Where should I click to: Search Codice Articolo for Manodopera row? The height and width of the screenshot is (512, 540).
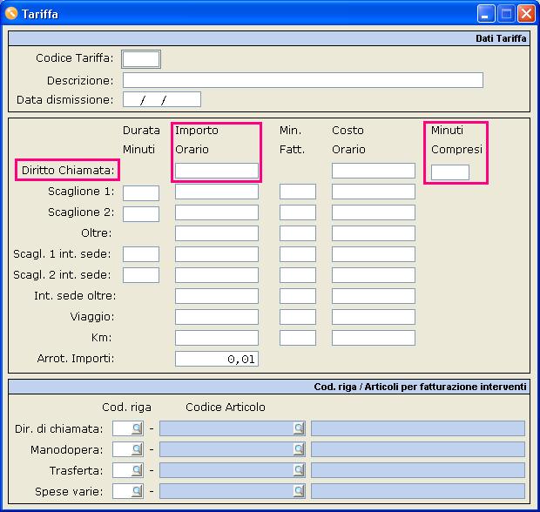[299, 449]
